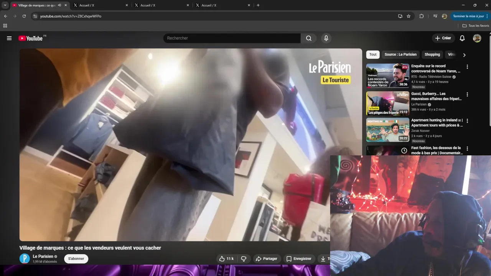Open the 15:12 Les pièges des friperie thumbnail
491x276 pixels.
tap(387, 103)
